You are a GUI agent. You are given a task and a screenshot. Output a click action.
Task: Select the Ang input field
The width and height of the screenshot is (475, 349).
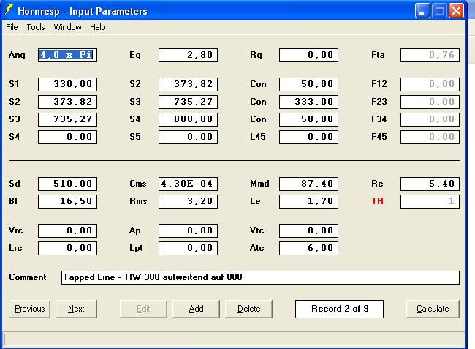pos(67,55)
